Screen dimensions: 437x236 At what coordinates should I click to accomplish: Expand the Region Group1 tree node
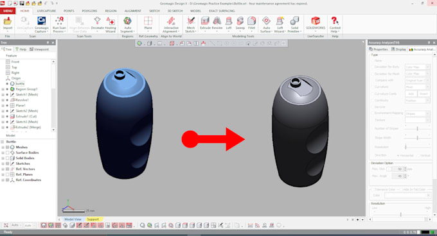[3, 89]
